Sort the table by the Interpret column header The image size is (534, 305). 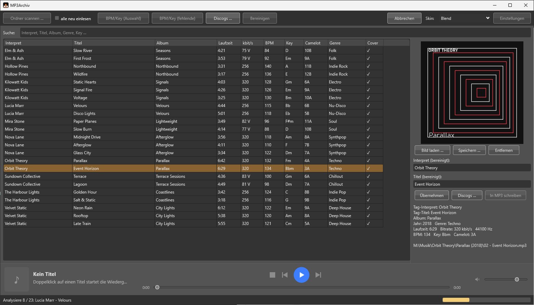(38, 43)
